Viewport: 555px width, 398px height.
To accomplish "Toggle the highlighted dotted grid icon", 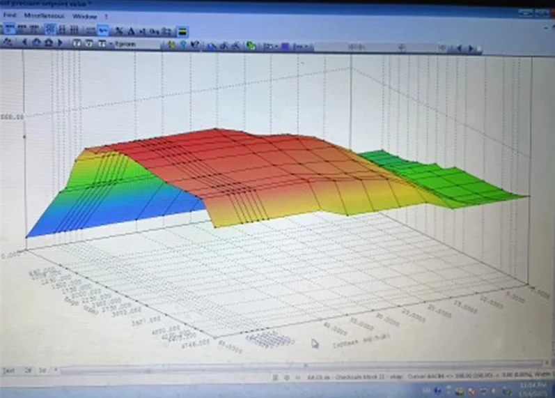I will click(50, 29).
